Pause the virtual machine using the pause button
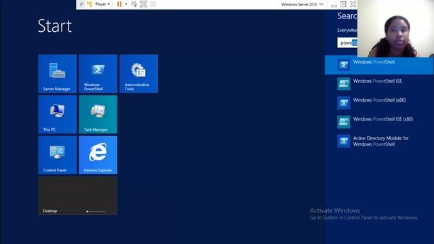Image resolution: width=434 pixels, height=244 pixels. (119, 4)
